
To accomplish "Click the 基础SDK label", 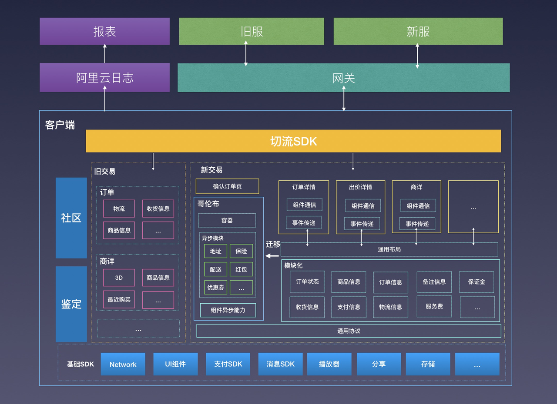I will (x=81, y=364).
